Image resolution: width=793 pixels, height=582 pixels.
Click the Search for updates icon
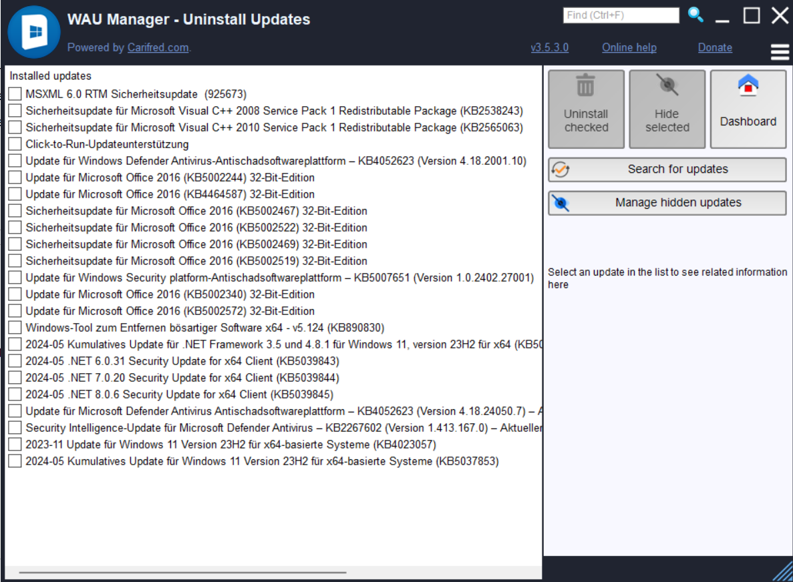coord(561,170)
